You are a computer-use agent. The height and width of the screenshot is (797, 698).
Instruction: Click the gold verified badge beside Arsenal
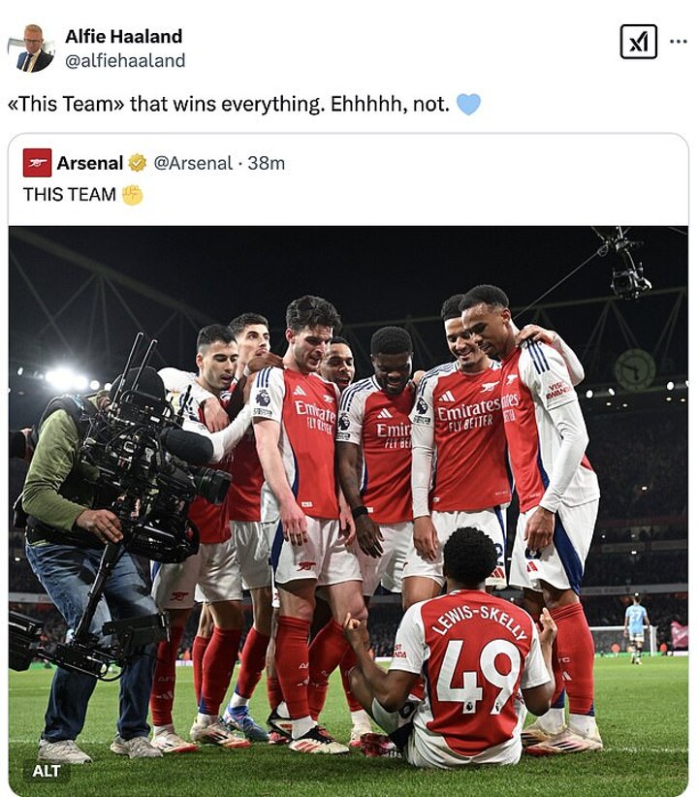click(138, 163)
